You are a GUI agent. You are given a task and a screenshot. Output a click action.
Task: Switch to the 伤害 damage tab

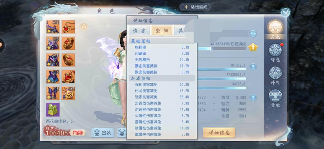click(139, 31)
